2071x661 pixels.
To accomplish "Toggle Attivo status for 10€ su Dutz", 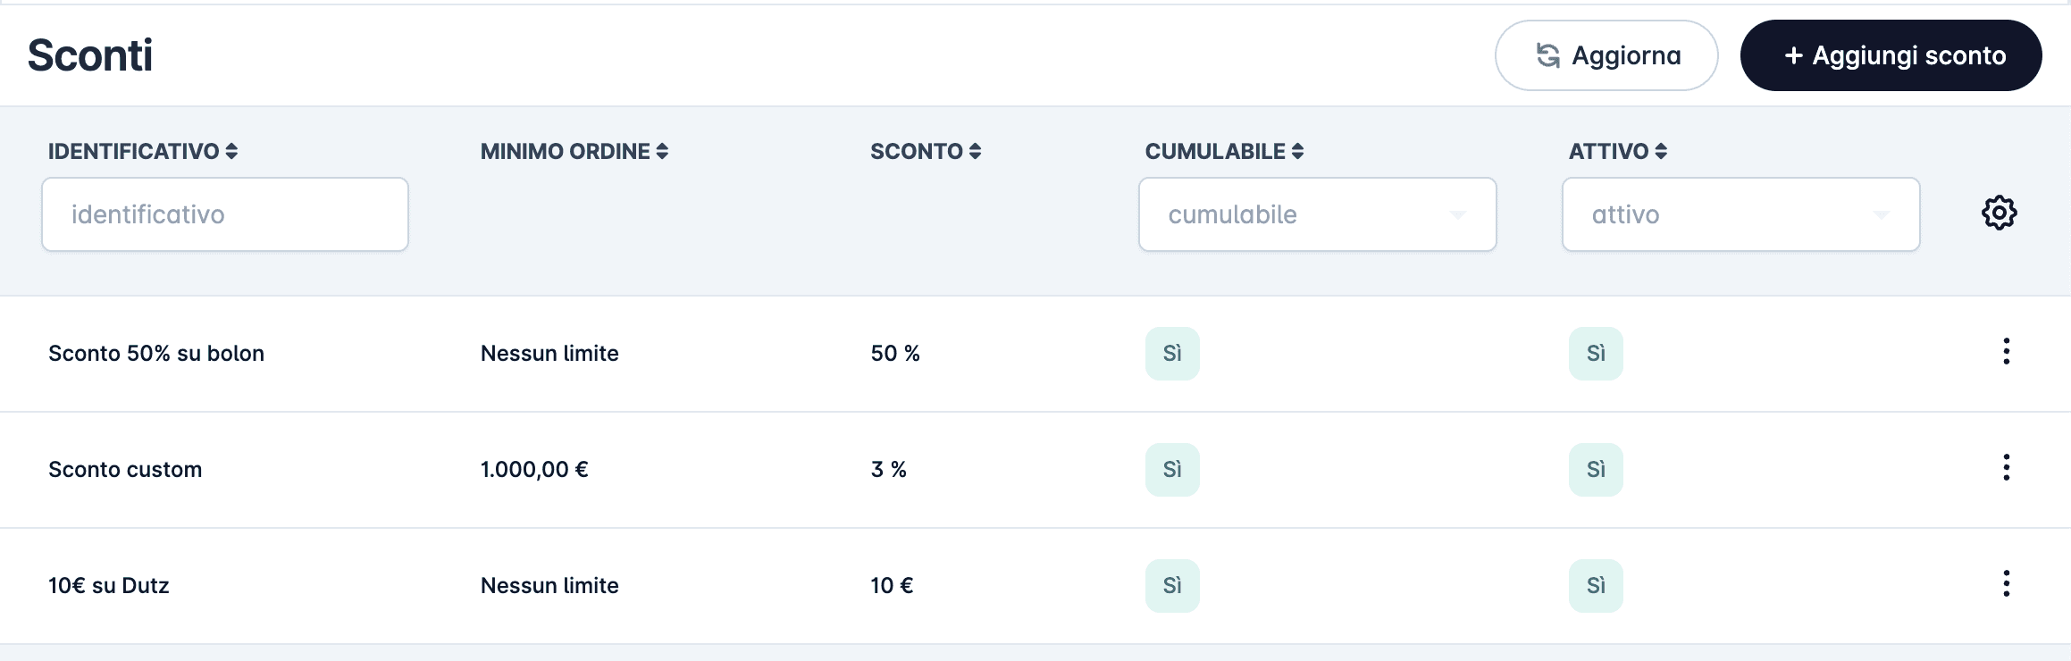I will 1597,585.
